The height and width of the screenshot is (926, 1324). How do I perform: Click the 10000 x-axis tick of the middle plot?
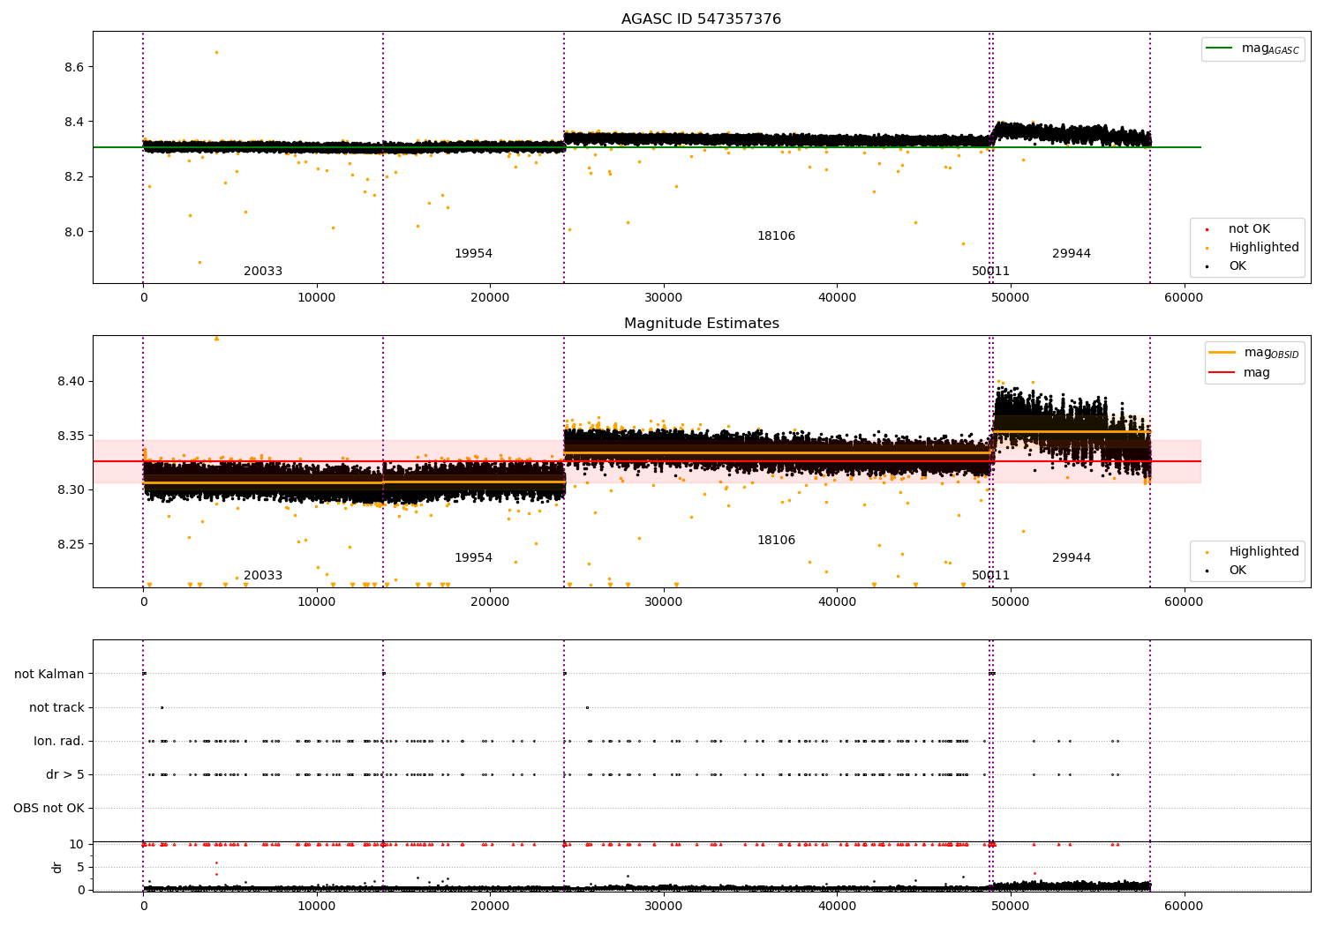tap(316, 602)
